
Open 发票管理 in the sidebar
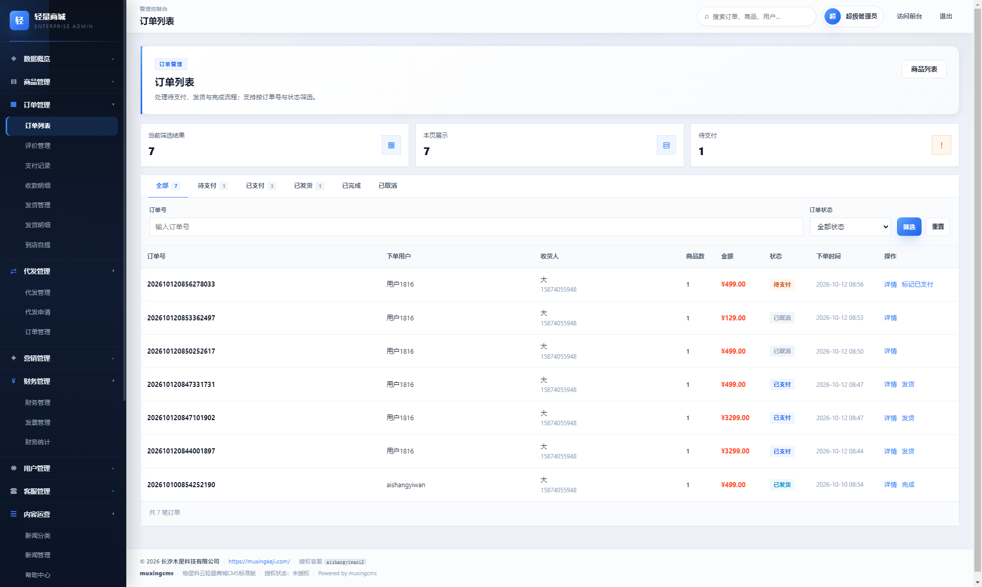tap(38, 423)
